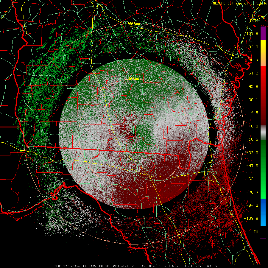Click the 92.3 legend value
The width and height of the screenshot is (268, 268).
pos(253,47)
